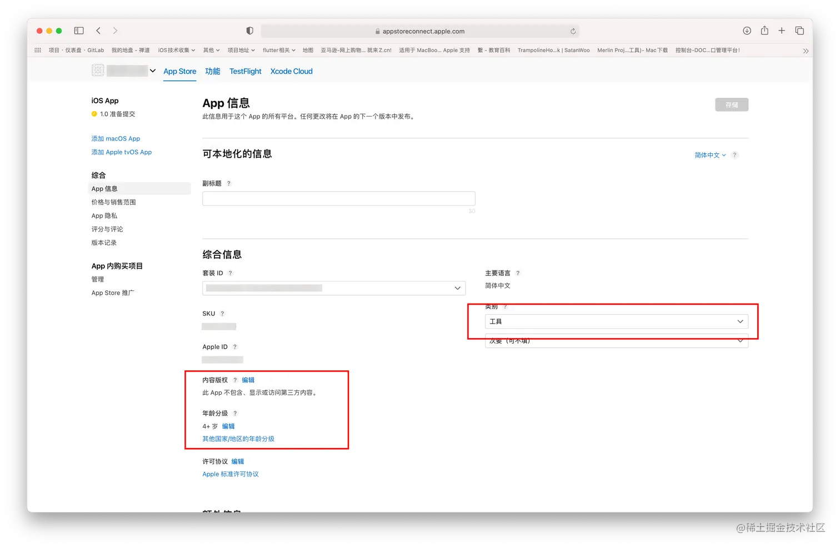This screenshot has height=548, width=840.
Task: Click the 添加 macOS App link
Action: coord(116,138)
